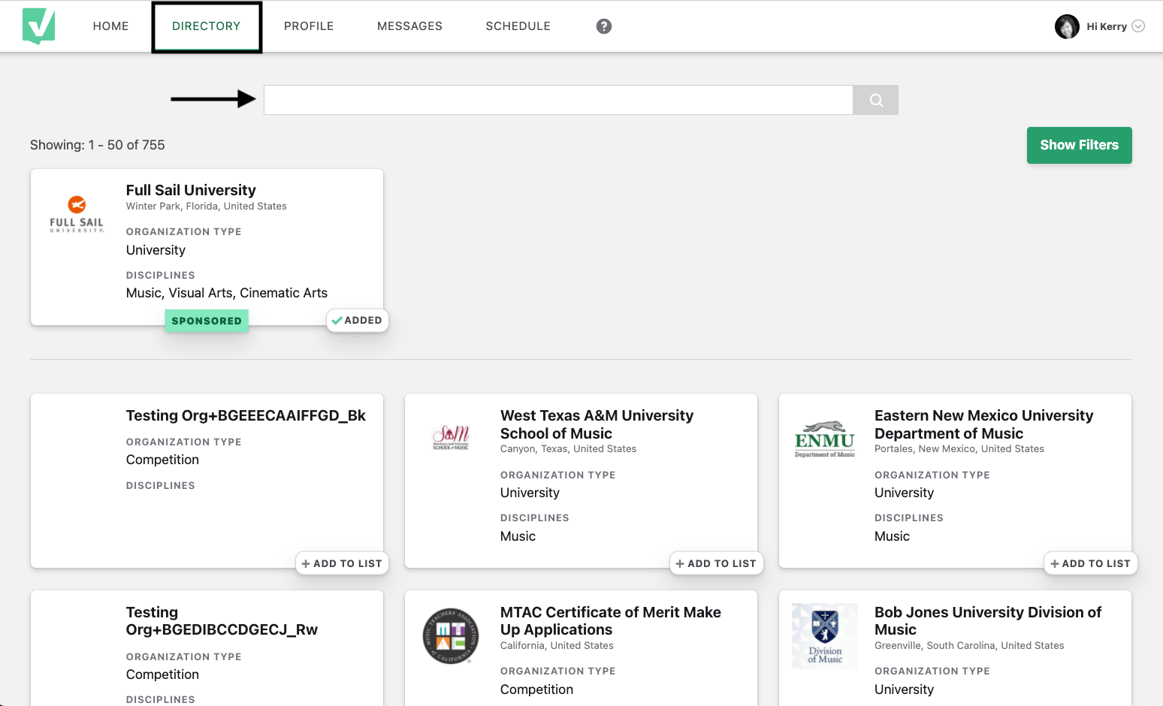Click the search magnifier button
The image size is (1163, 706).
pyautogui.click(x=876, y=100)
